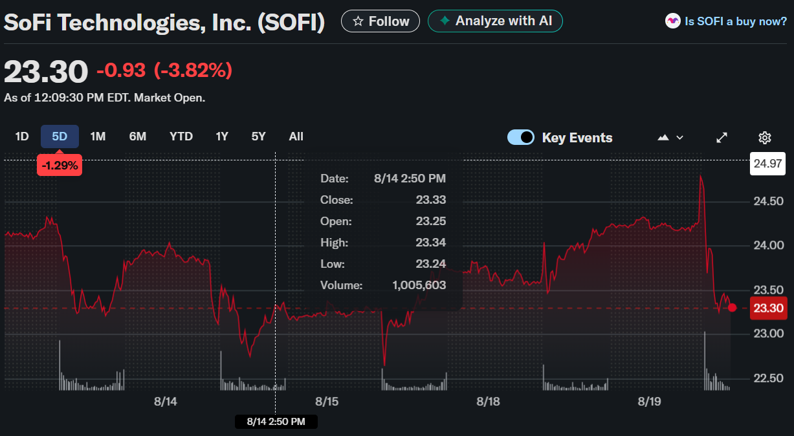Switch to the 1D time range

tap(21, 136)
